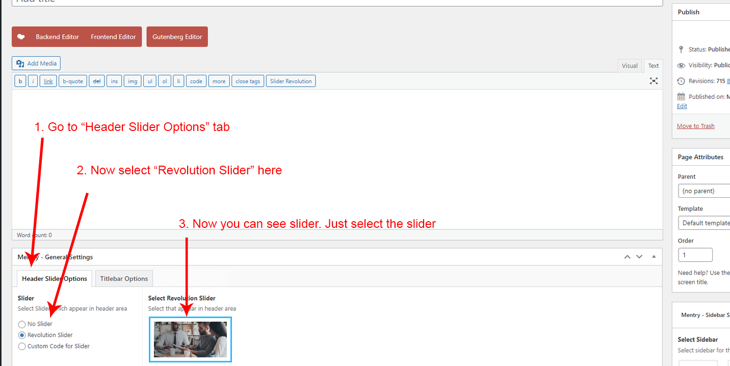
Task: Switch to the Visual editor tab
Action: pyautogui.click(x=630, y=66)
